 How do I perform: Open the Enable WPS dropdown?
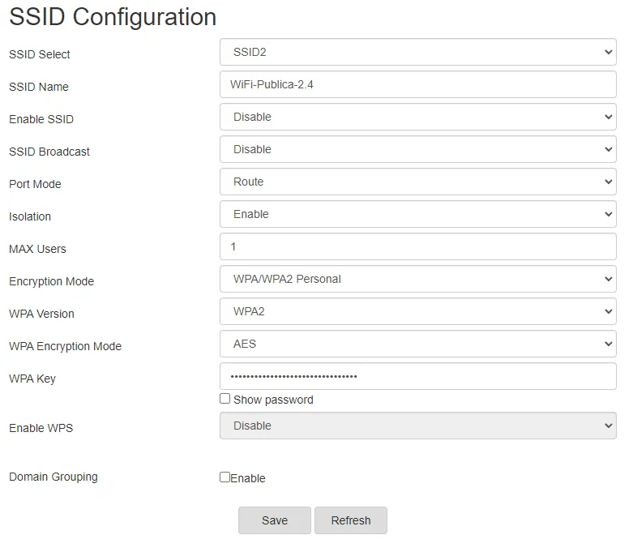pos(417,426)
